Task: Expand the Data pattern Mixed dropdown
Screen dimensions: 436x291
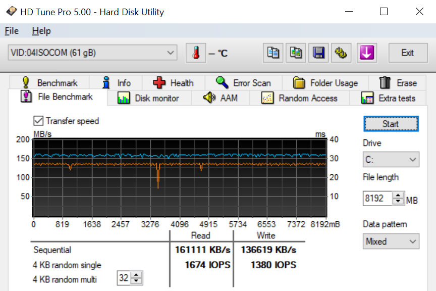Action: 391,241
